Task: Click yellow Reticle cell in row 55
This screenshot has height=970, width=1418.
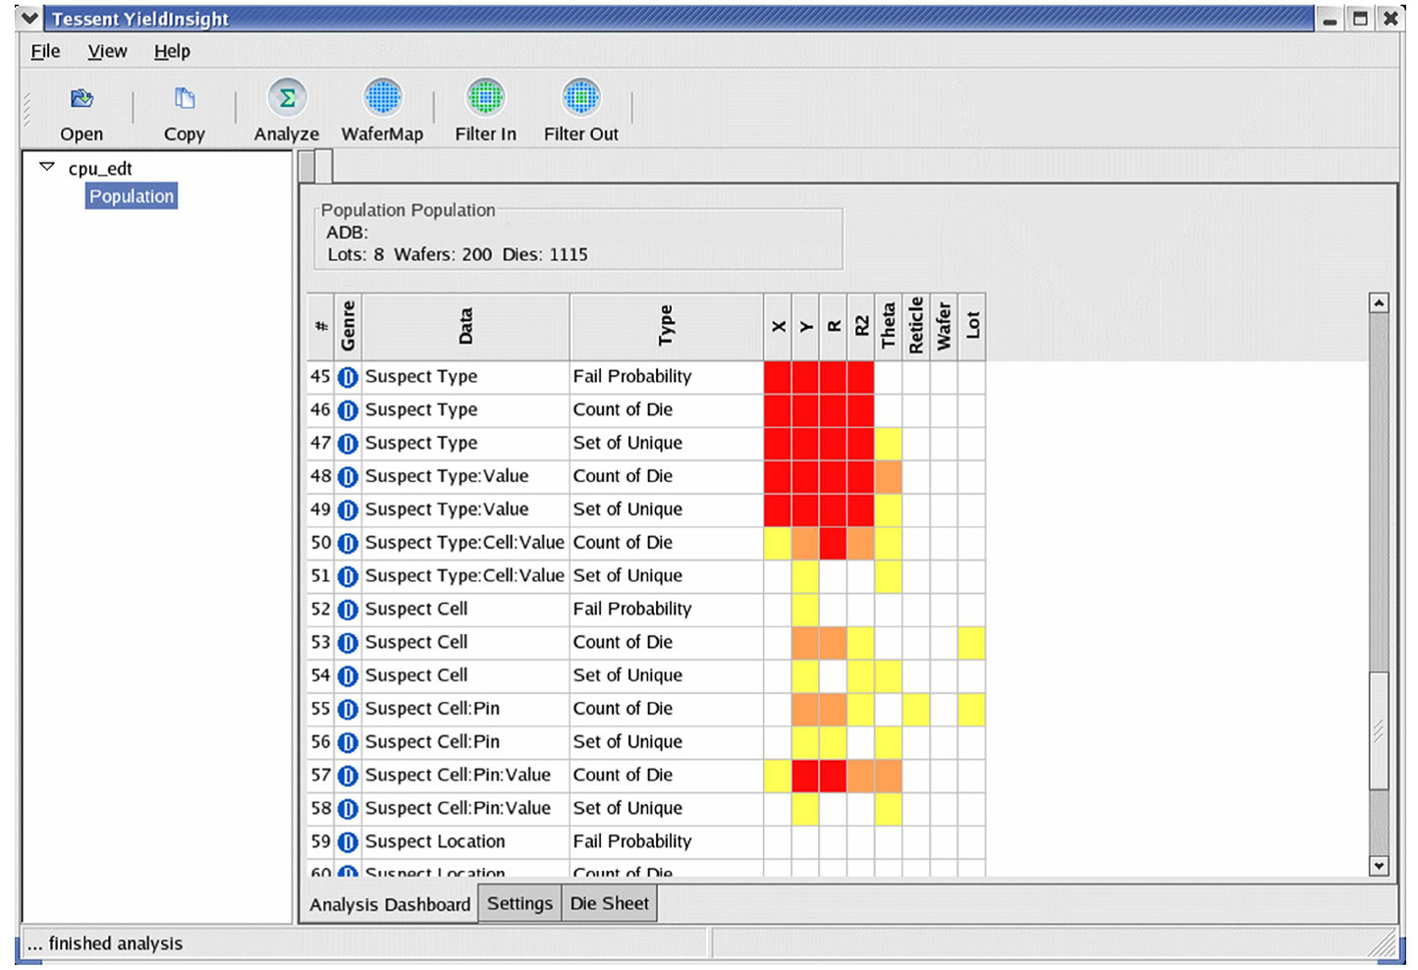Action: pyautogui.click(x=915, y=709)
